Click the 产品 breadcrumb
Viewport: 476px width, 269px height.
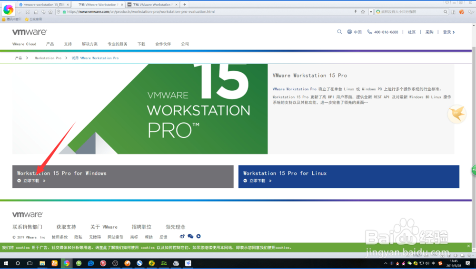point(19,58)
